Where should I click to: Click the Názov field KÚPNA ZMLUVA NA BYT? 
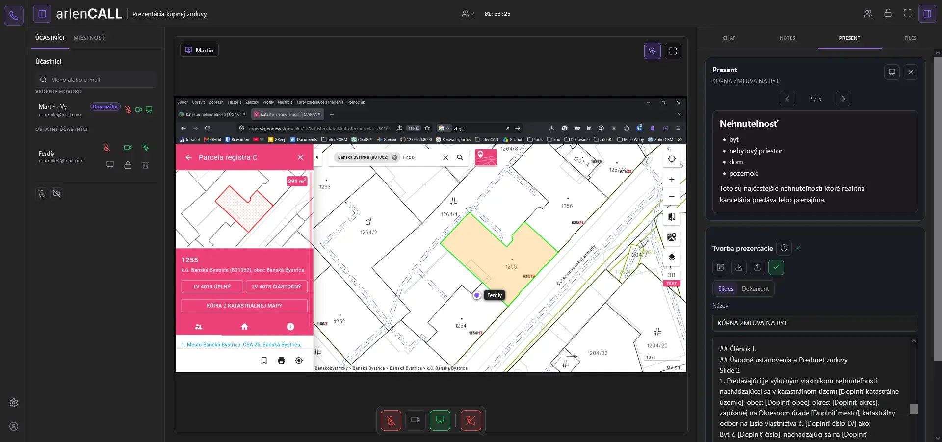[x=815, y=323]
